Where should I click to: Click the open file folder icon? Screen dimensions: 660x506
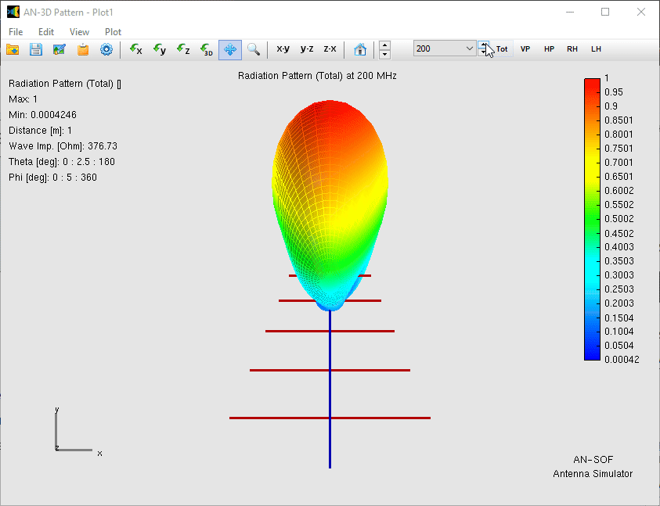click(x=13, y=49)
